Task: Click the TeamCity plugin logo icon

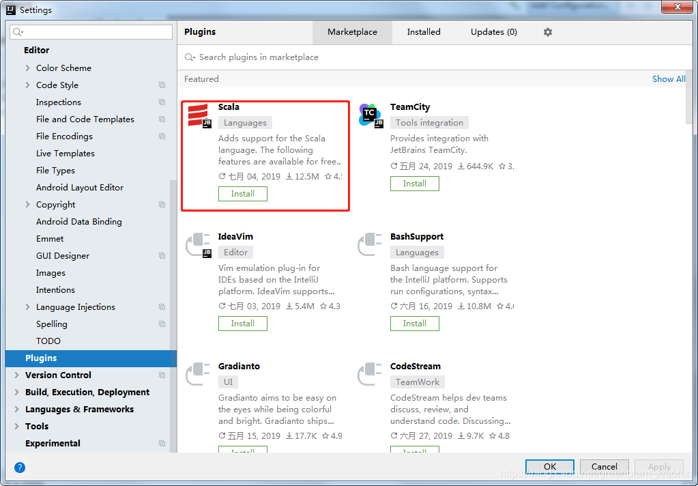Action: point(370,116)
